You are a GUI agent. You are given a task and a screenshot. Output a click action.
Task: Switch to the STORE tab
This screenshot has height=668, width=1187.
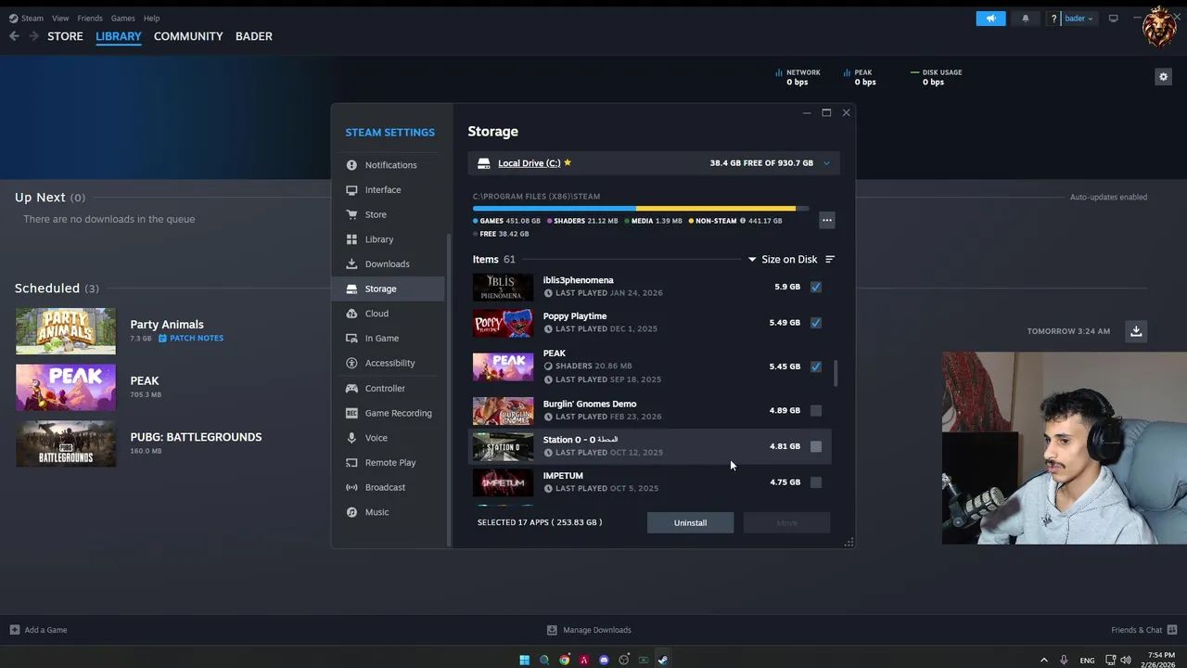pos(65,36)
